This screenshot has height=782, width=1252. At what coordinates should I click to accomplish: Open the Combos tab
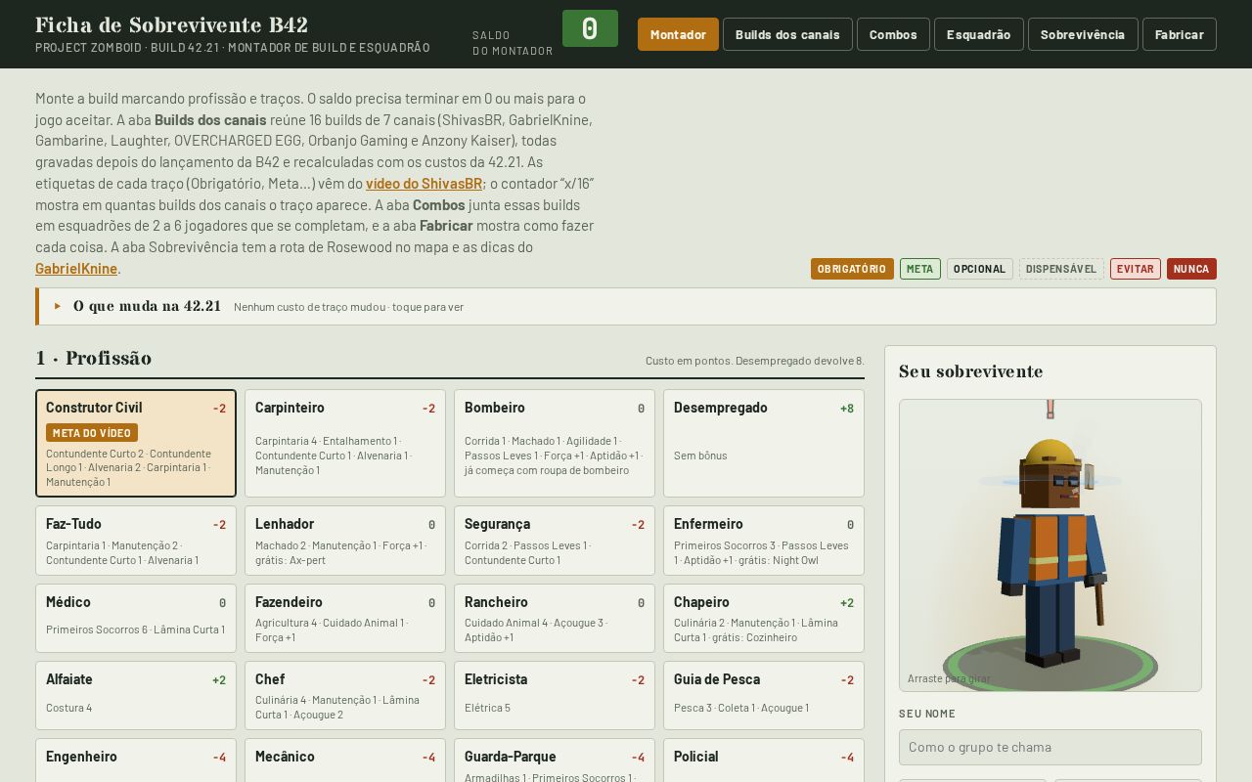[x=893, y=34]
